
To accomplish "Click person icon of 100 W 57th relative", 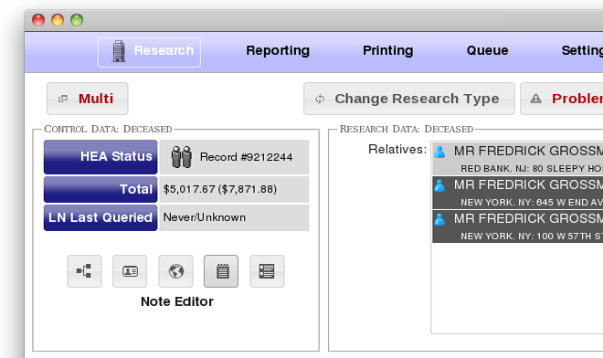I will (x=440, y=219).
